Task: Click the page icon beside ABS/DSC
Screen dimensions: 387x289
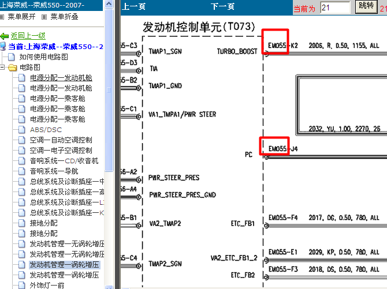Action: 22,130
